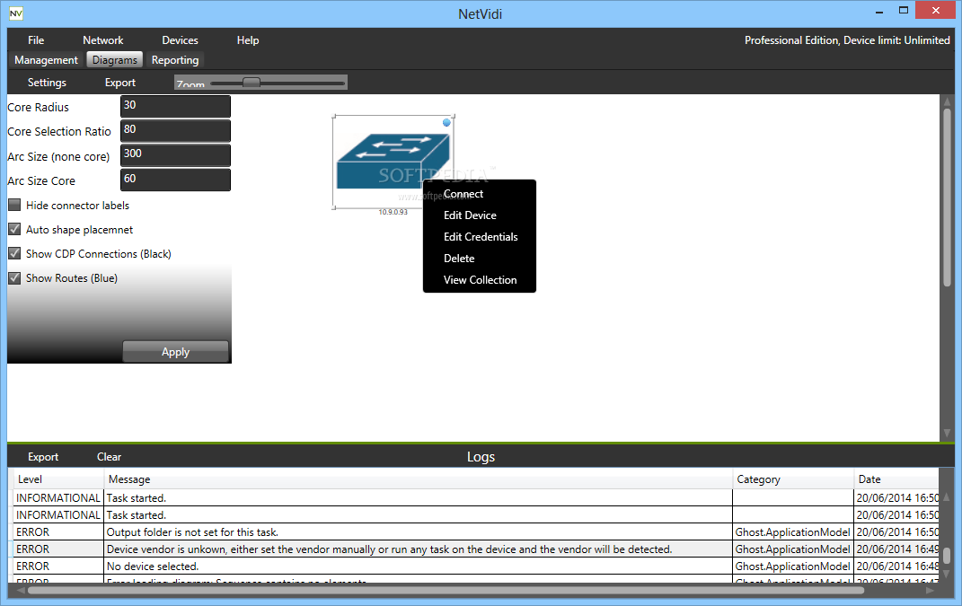Select View Collection menu entry

click(480, 280)
